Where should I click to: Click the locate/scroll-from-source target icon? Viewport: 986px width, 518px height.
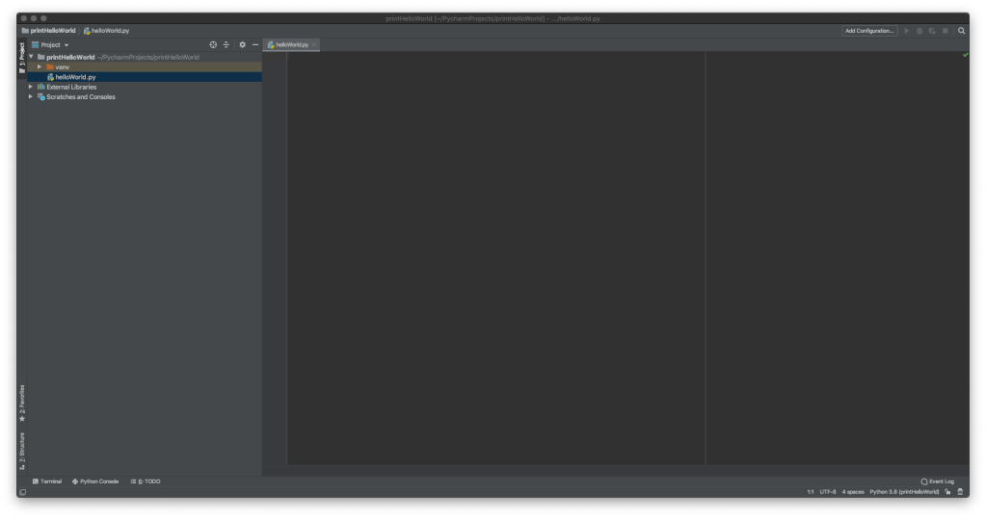click(x=213, y=44)
